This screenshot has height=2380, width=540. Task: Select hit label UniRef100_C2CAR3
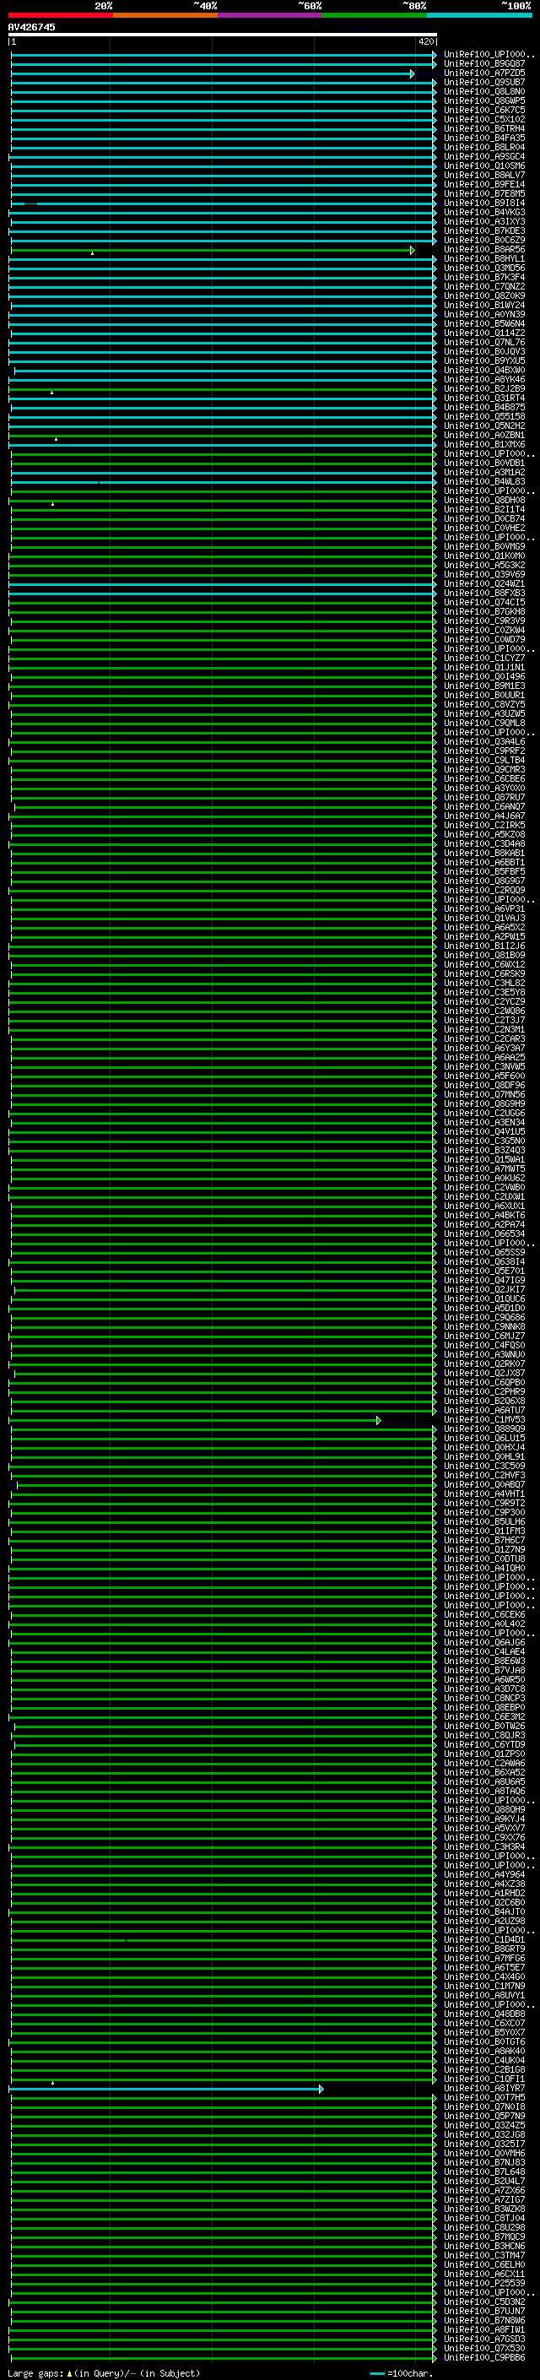coord(484,1038)
